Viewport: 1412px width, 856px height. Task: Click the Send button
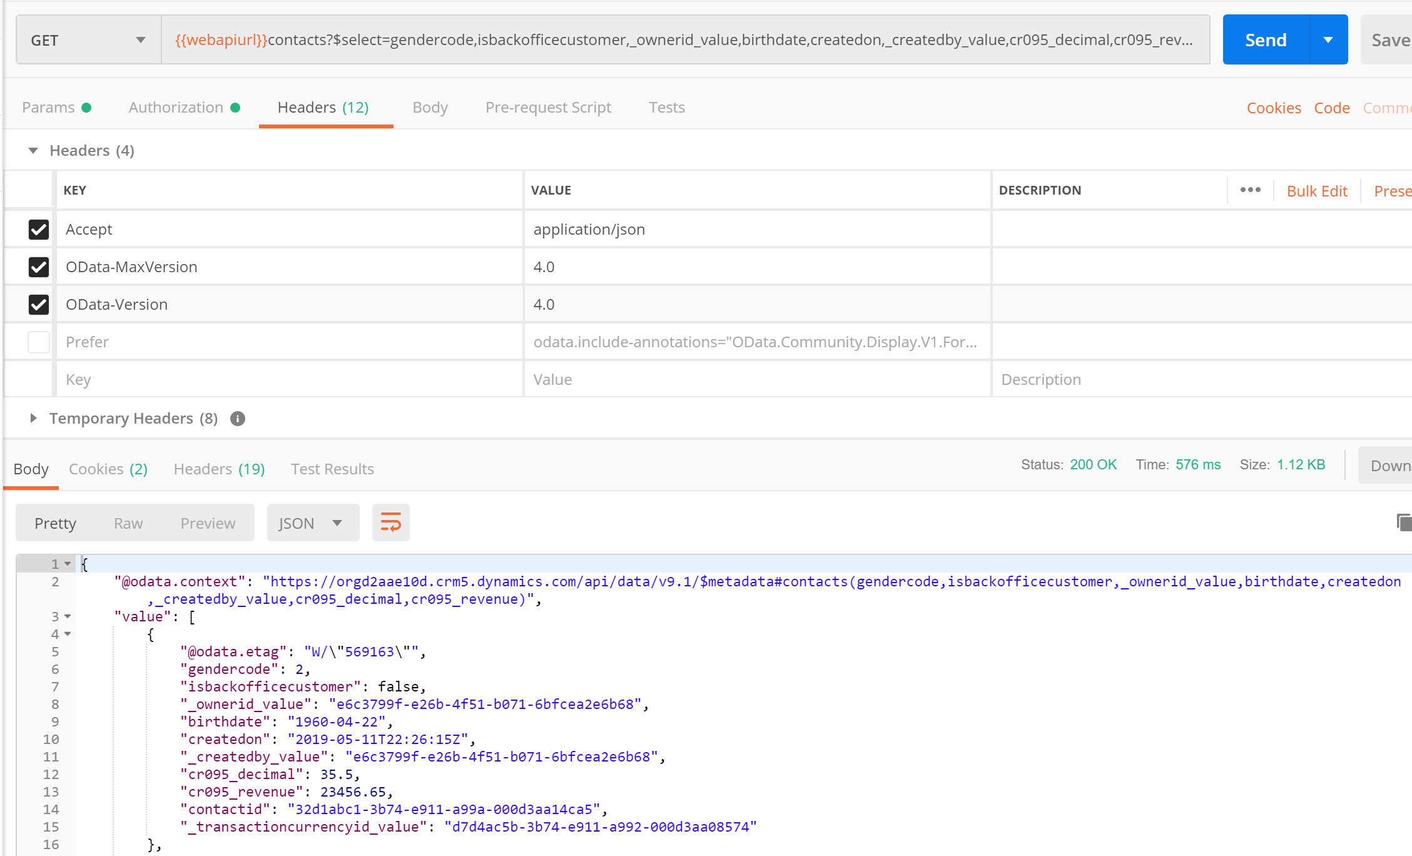coord(1266,40)
